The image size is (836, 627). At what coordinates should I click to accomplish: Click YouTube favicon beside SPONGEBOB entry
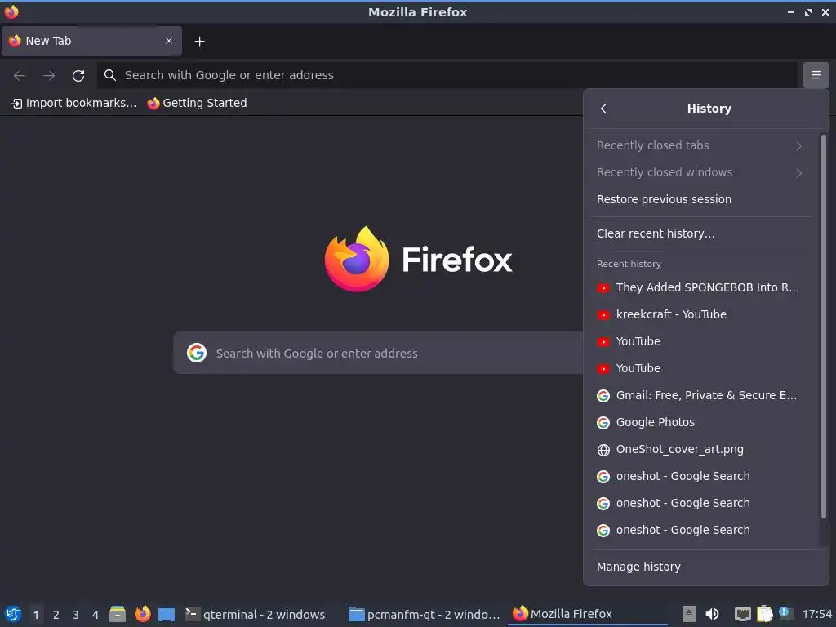pos(603,288)
